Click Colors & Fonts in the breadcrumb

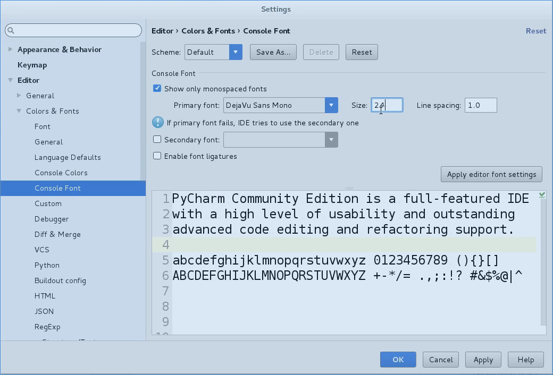(208, 31)
